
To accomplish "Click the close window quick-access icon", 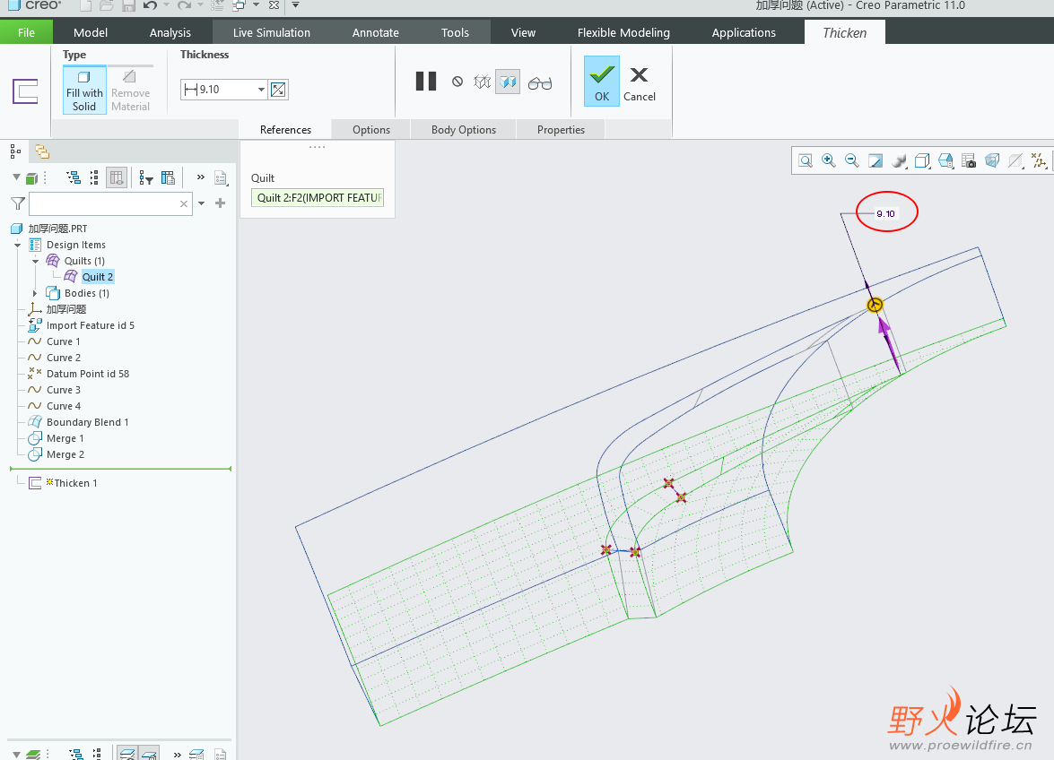I will (274, 5).
